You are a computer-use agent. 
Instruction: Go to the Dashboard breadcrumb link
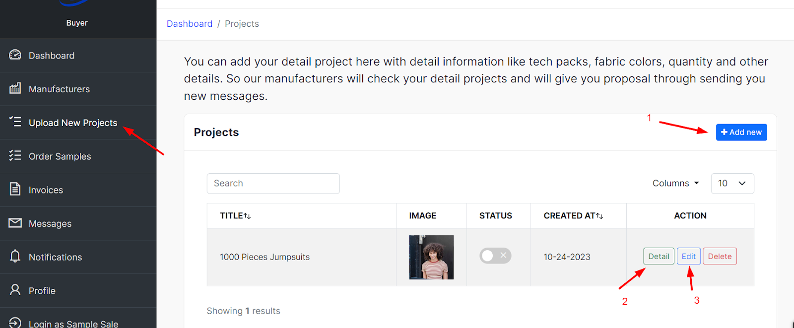coord(190,24)
